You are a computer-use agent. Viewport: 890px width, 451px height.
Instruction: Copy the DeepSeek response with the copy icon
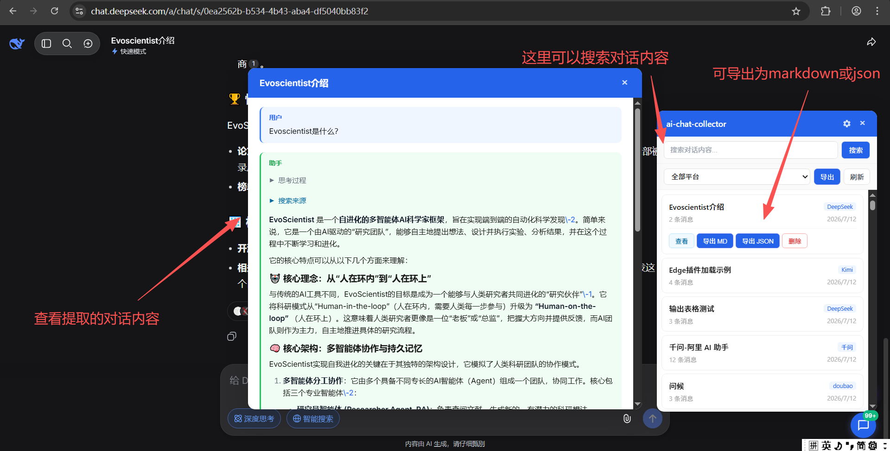pyautogui.click(x=232, y=336)
